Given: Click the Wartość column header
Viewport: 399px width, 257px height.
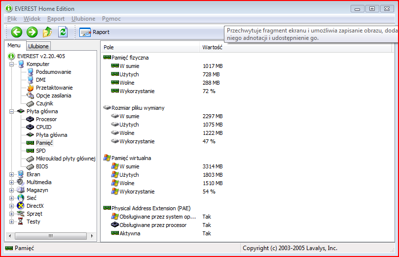Looking at the screenshot, I should (x=296, y=47).
